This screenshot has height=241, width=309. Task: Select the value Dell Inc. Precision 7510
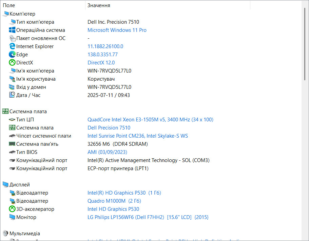[113, 22]
